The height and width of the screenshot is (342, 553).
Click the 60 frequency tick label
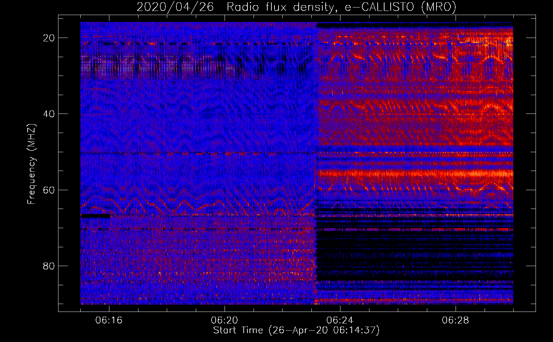click(49, 190)
